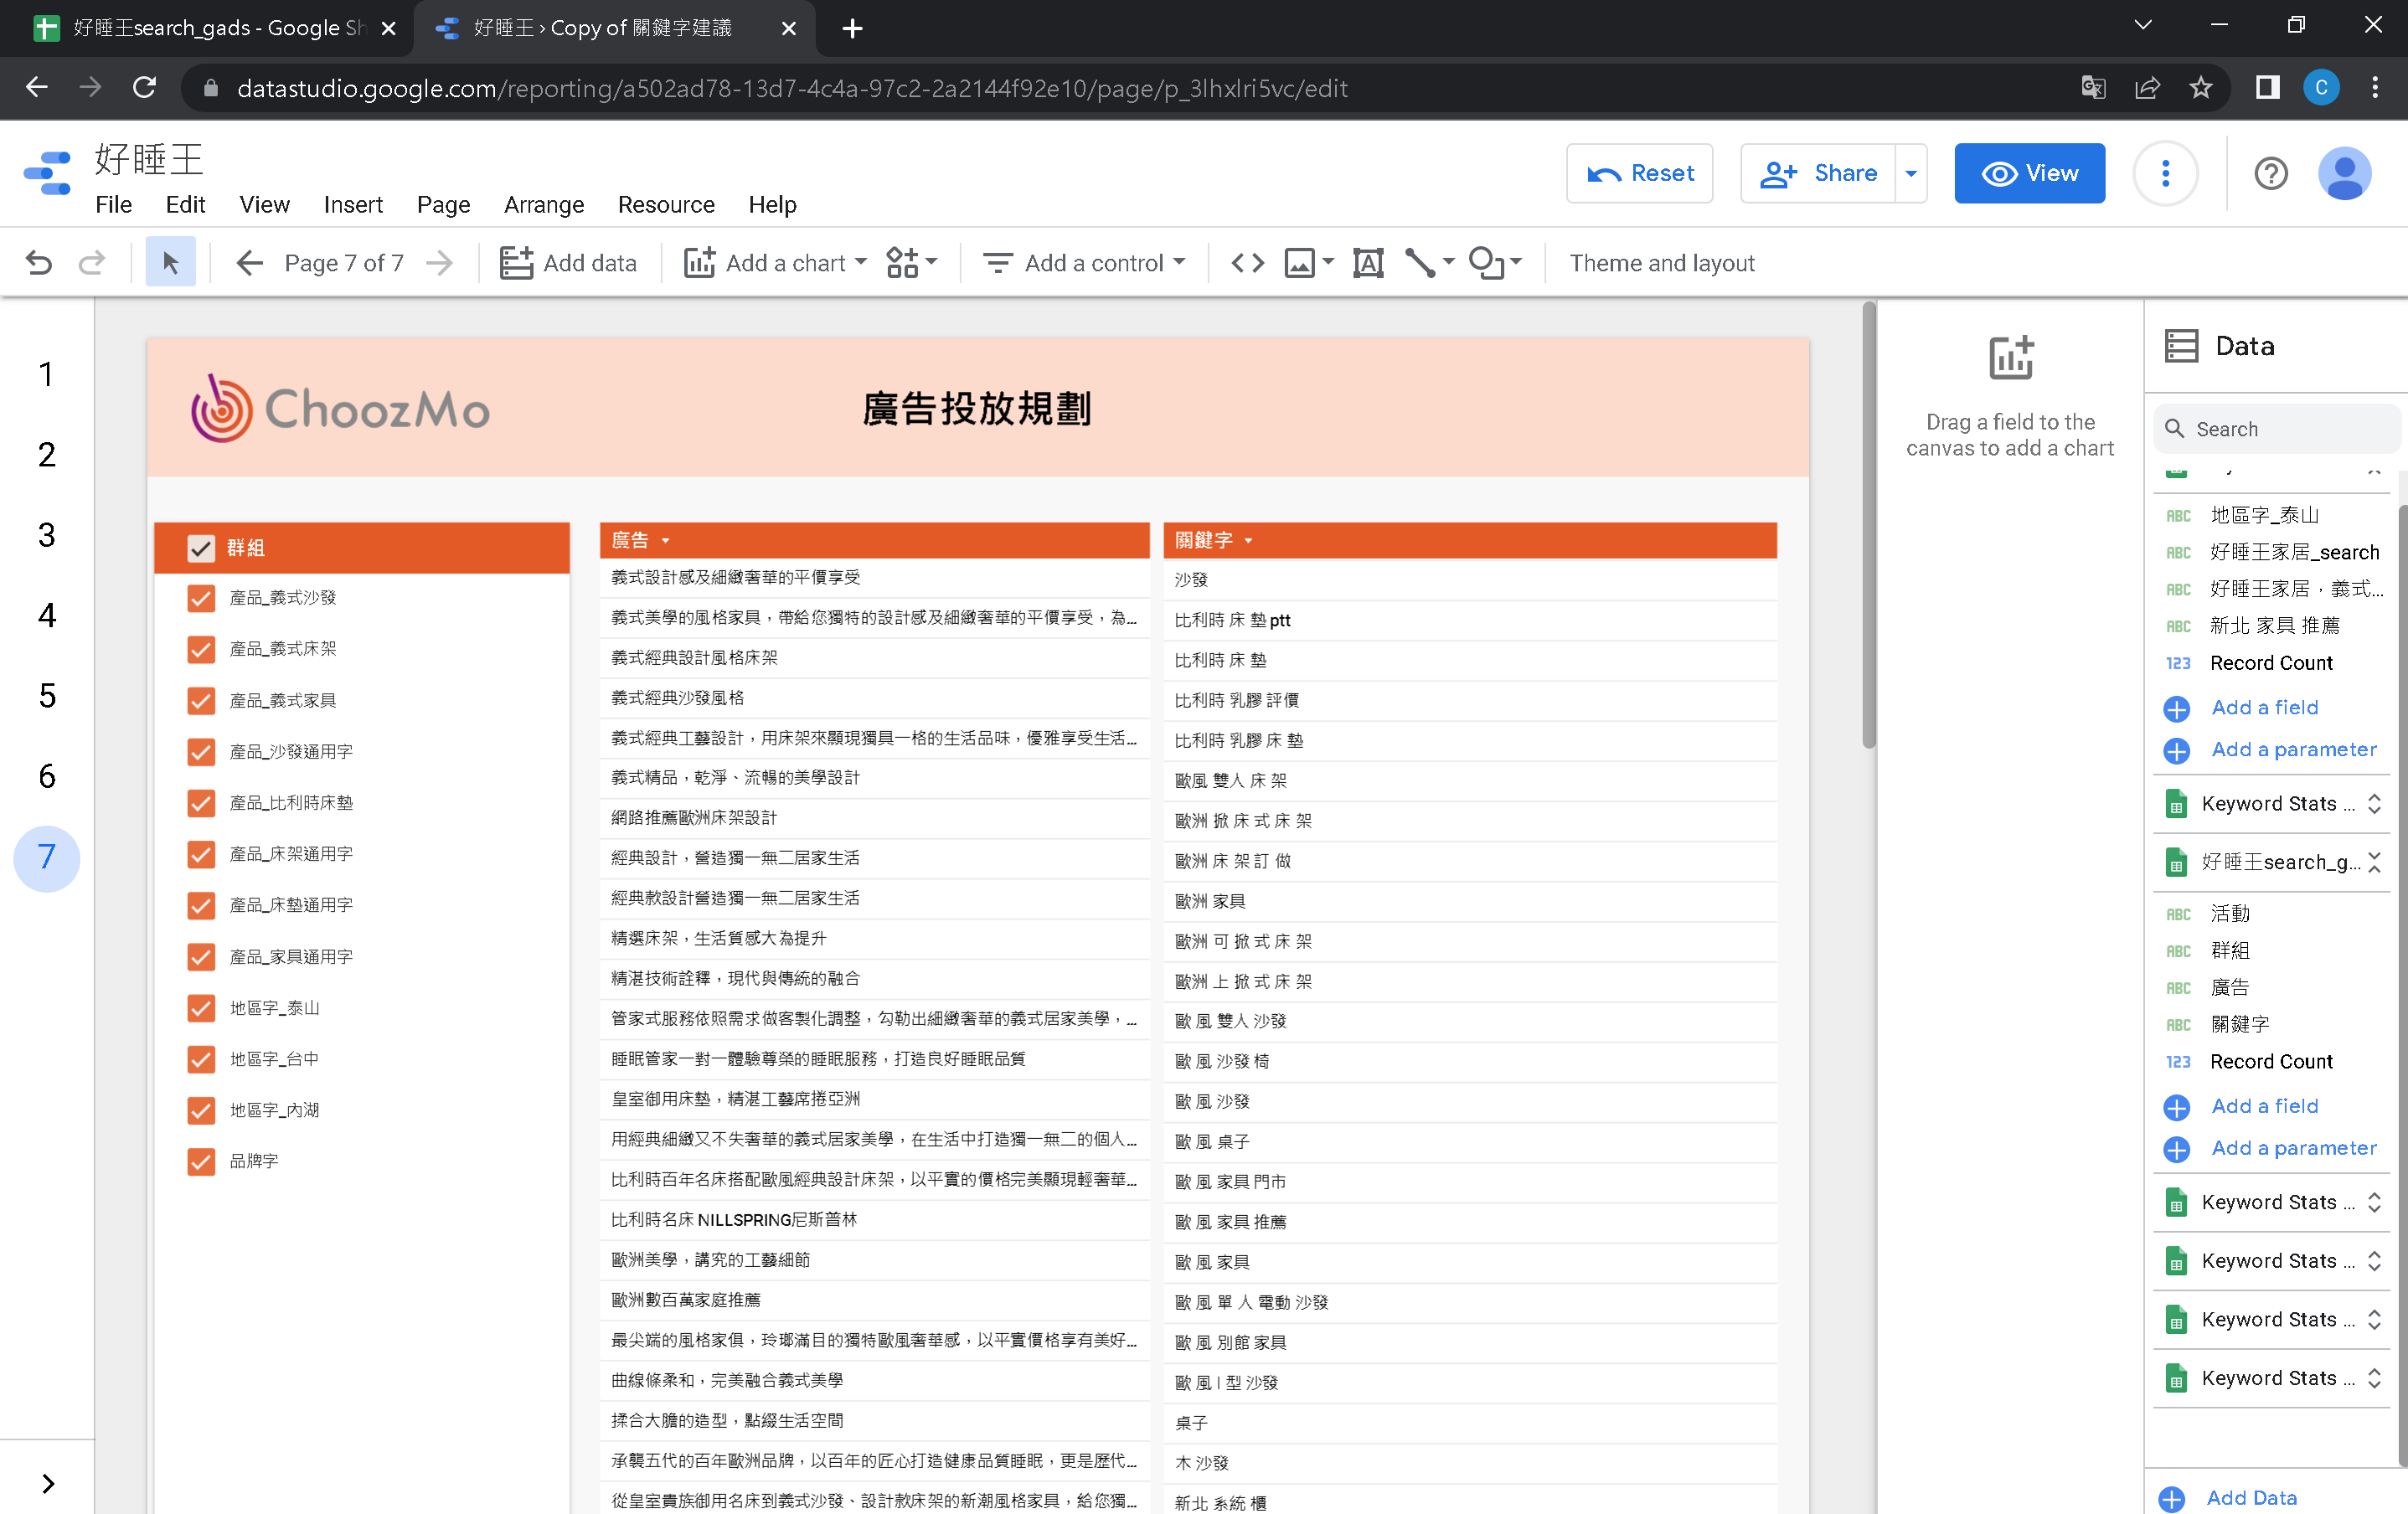2408x1514 pixels.
Task: Go to next page arrow
Action: pos(439,263)
